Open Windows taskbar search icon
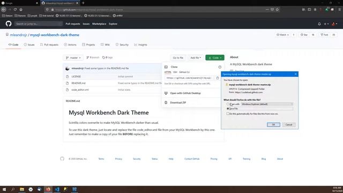The height and width of the screenshot is (193, 343). click(13, 189)
